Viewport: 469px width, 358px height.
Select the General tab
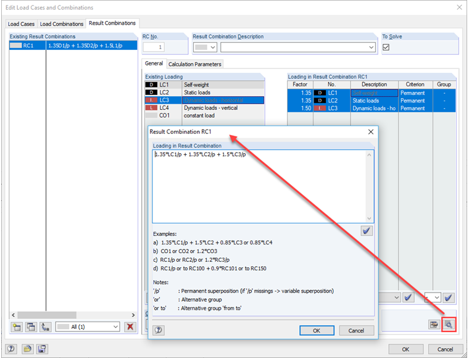154,64
